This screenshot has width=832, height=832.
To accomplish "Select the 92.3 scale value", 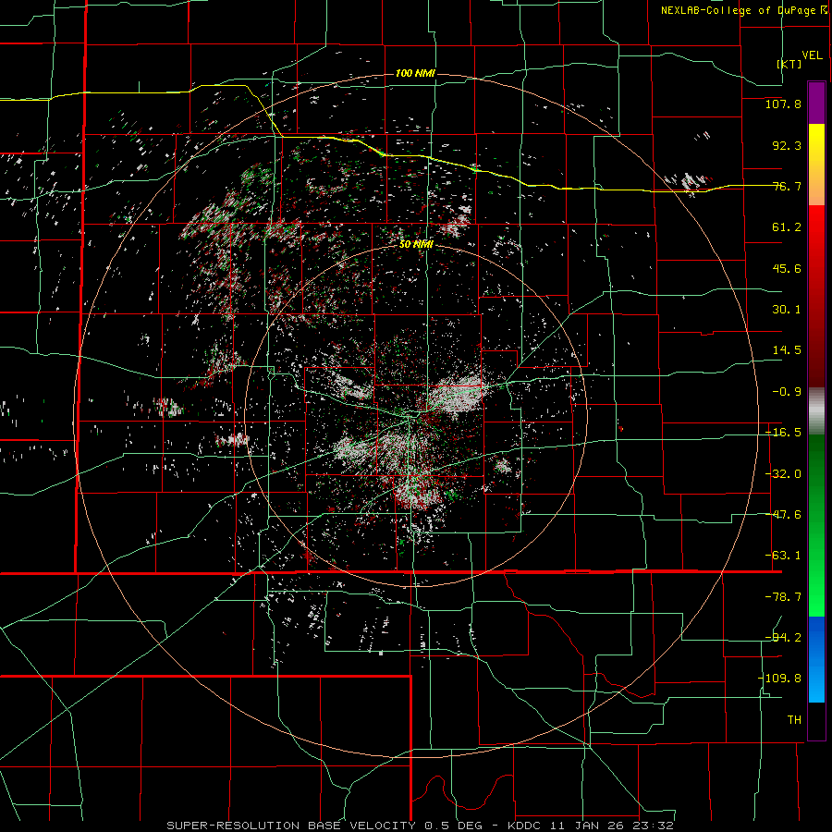I will tap(787, 145).
